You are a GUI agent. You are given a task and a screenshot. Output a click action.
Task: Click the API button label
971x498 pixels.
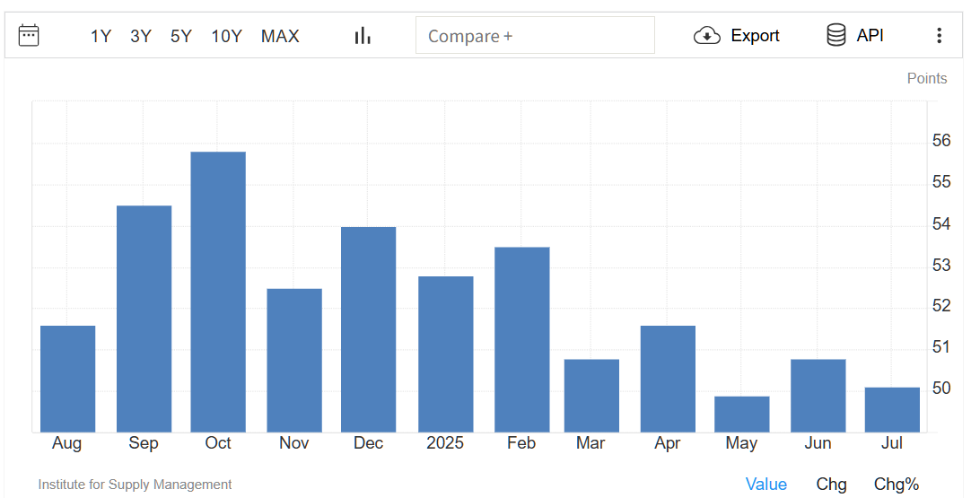[x=870, y=35]
